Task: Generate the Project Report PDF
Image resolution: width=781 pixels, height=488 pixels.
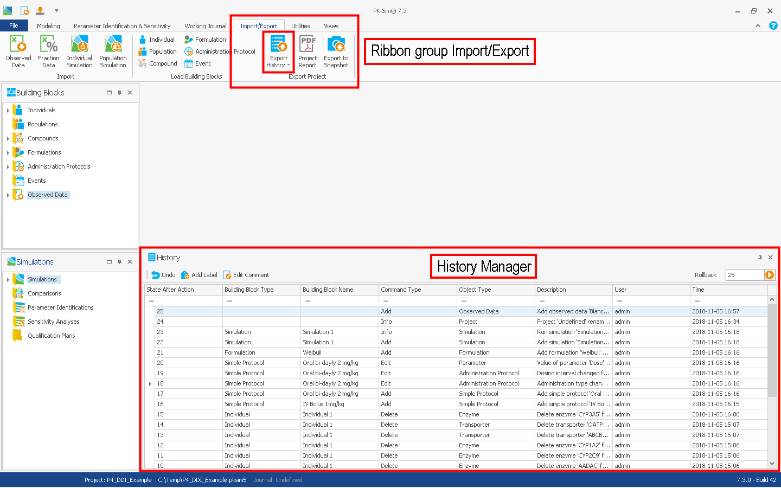Action: coord(308,52)
